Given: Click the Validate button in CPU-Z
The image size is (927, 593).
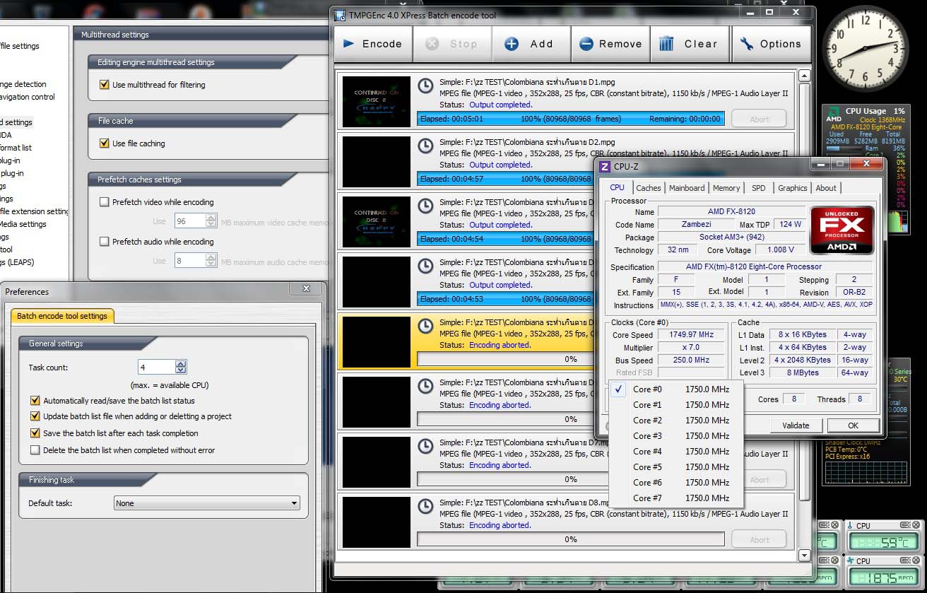Looking at the screenshot, I should [796, 425].
